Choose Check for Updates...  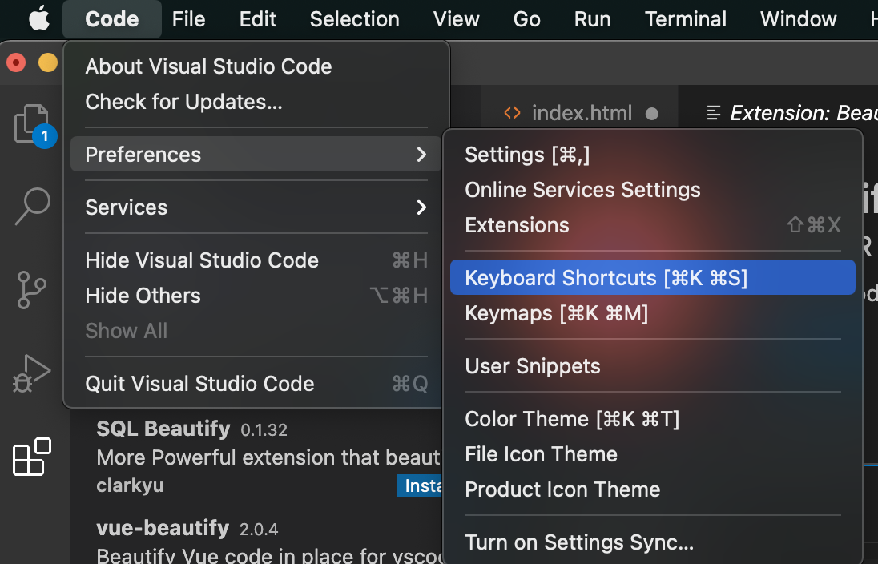tap(256, 102)
